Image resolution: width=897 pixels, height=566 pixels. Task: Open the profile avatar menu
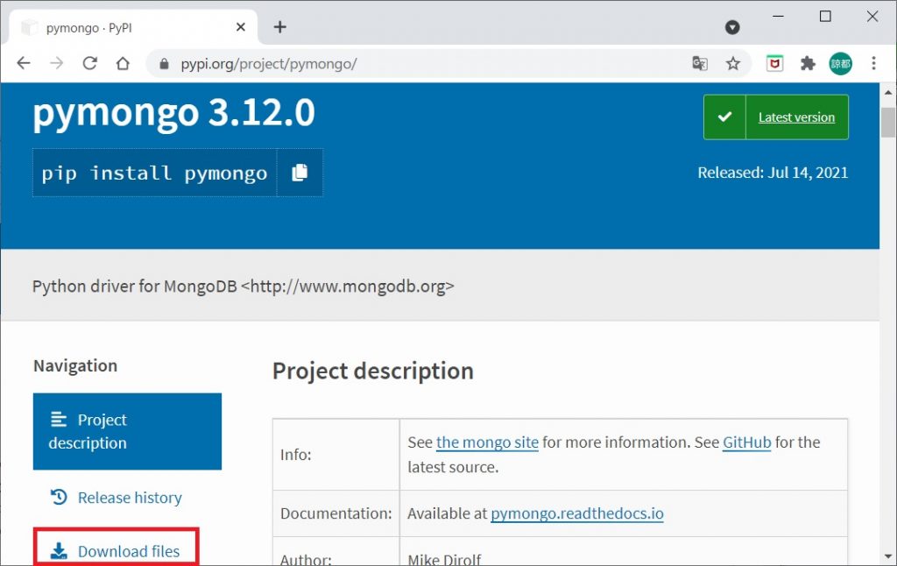(x=840, y=63)
